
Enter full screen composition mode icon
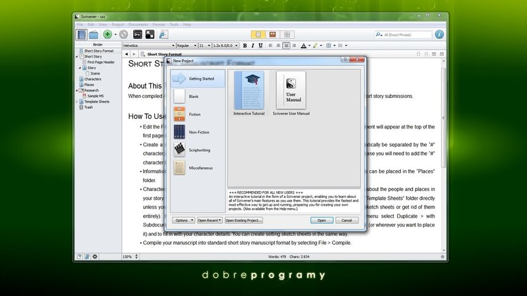[150, 34]
